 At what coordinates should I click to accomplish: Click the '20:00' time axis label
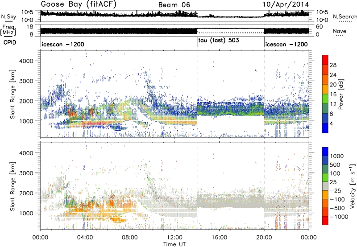click(x=264, y=238)
